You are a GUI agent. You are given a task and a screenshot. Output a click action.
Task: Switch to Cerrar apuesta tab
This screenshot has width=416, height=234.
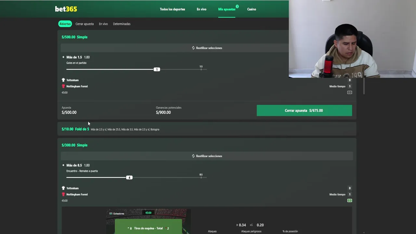pos(84,24)
